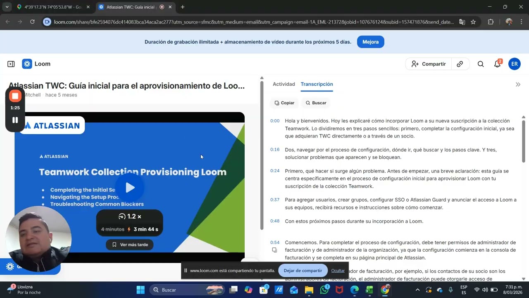Click the Ocultar link
The height and width of the screenshot is (298, 529).
[x=338, y=271]
